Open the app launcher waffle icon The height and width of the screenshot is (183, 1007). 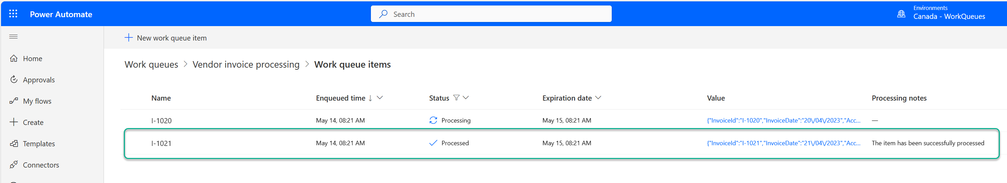pyautogui.click(x=13, y=14)
